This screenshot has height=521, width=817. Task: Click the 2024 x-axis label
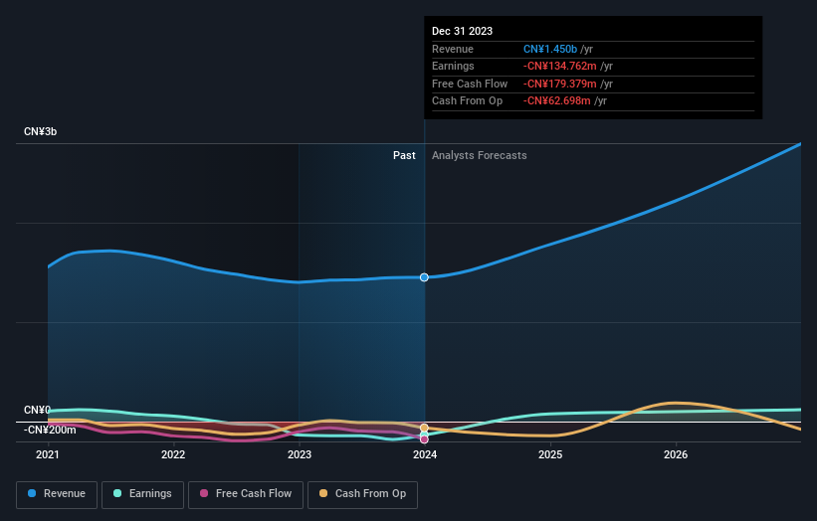click(x=425, y=455)
